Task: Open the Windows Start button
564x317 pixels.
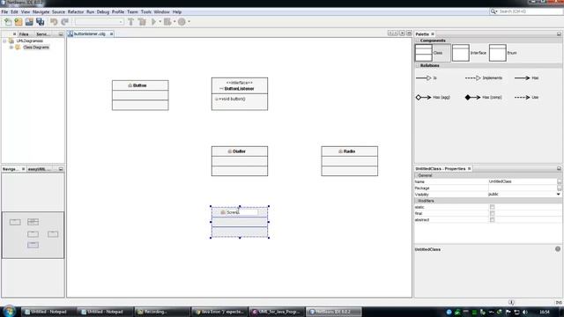Action: pos(9,311)
